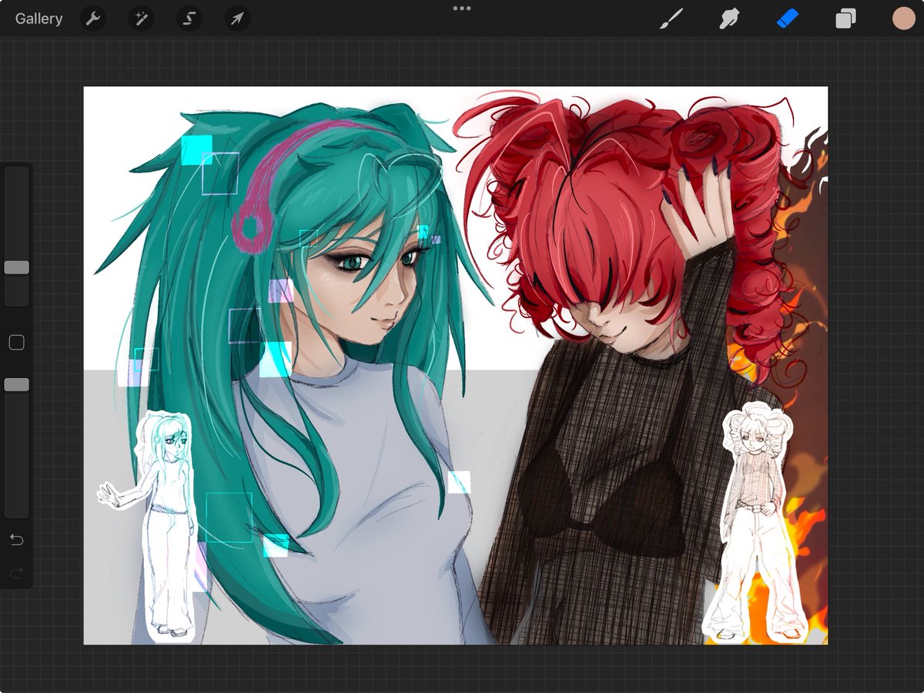Image resolution: width=924 pixels, height=693 pixels.
Task: Undo the last action with sidebar arrow
Action: (16, 540)
